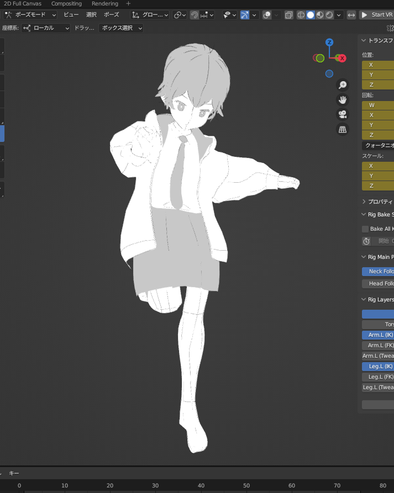394x493 pixels.
Task: Click the Start VR button
Action: pyautogui.click(x=377, y=15)
